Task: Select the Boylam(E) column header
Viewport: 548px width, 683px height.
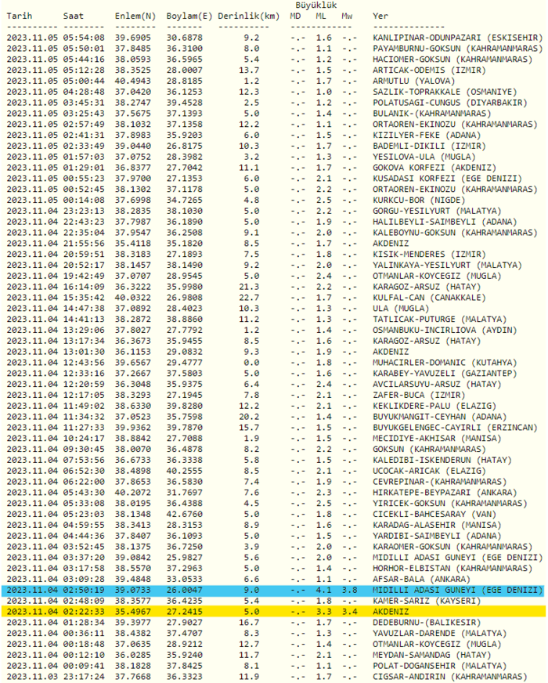Action: [x=188, y=16]
